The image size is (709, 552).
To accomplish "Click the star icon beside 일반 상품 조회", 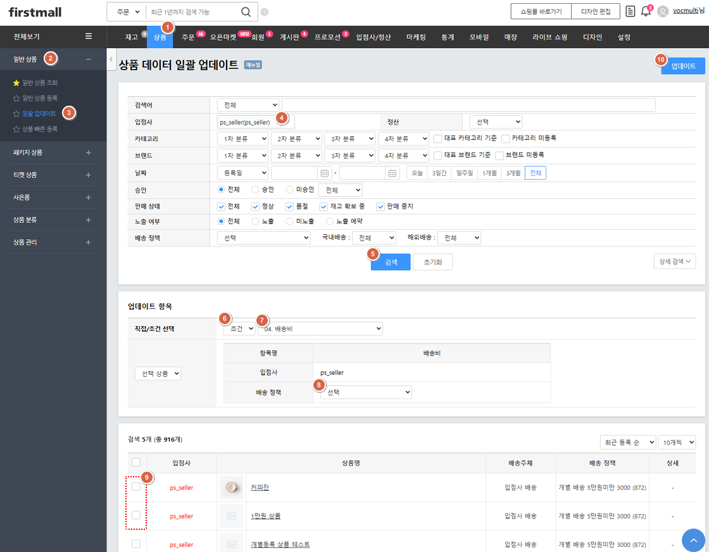I will 16,83.
